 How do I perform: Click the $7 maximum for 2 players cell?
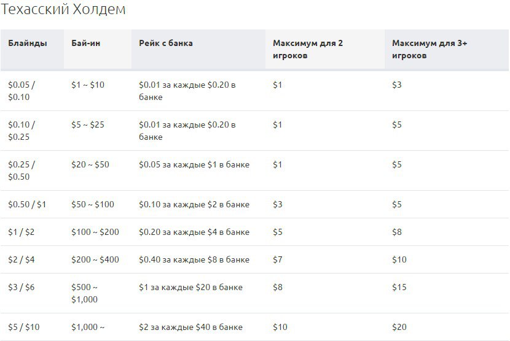(278, 260)
